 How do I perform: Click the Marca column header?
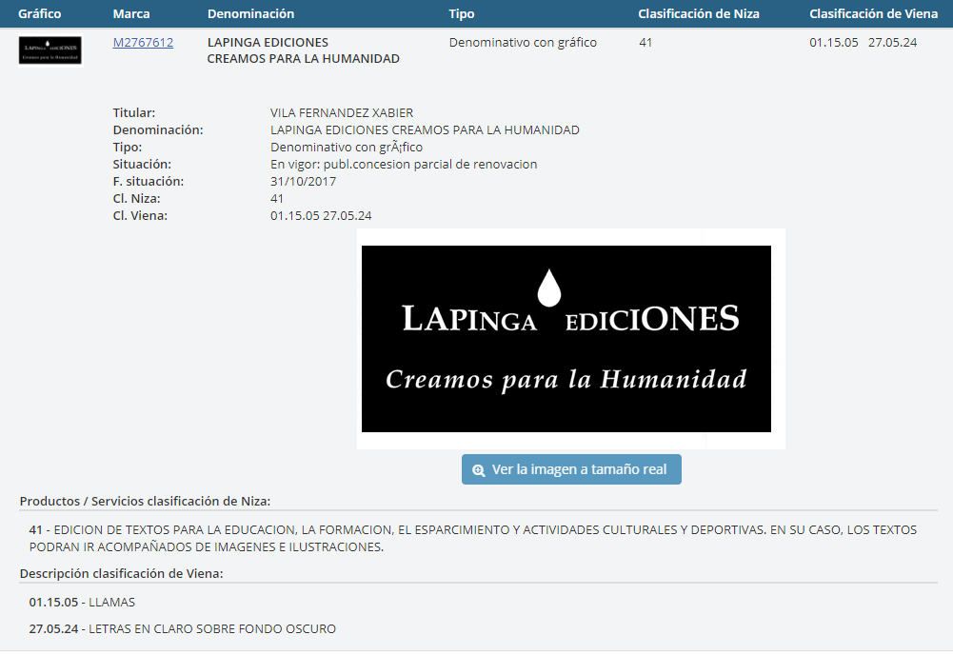coord(131,14)
